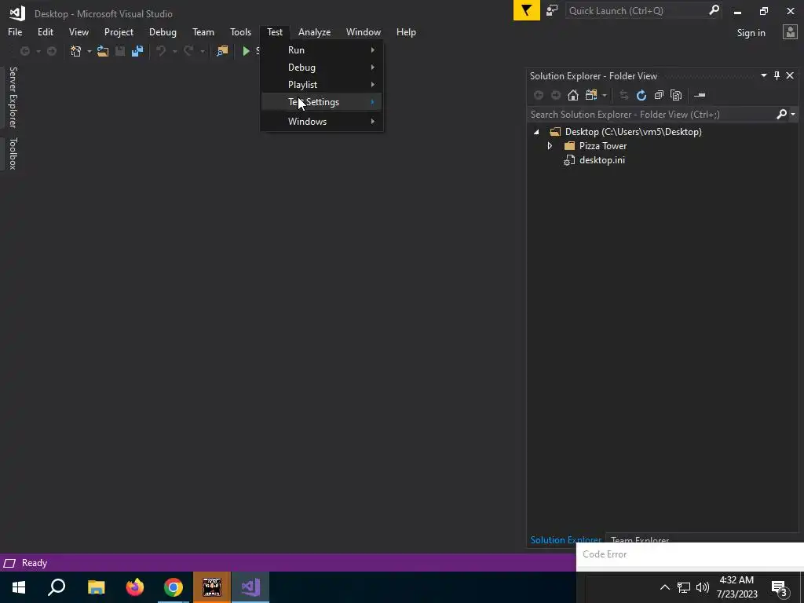Click the Home icon in Solution Explorer
Screen dimensions: 804x603
pyautogui.click(x=572, y=95)
